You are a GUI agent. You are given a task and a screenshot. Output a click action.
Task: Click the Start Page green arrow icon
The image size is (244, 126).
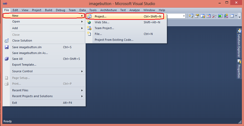coord(220,16)
